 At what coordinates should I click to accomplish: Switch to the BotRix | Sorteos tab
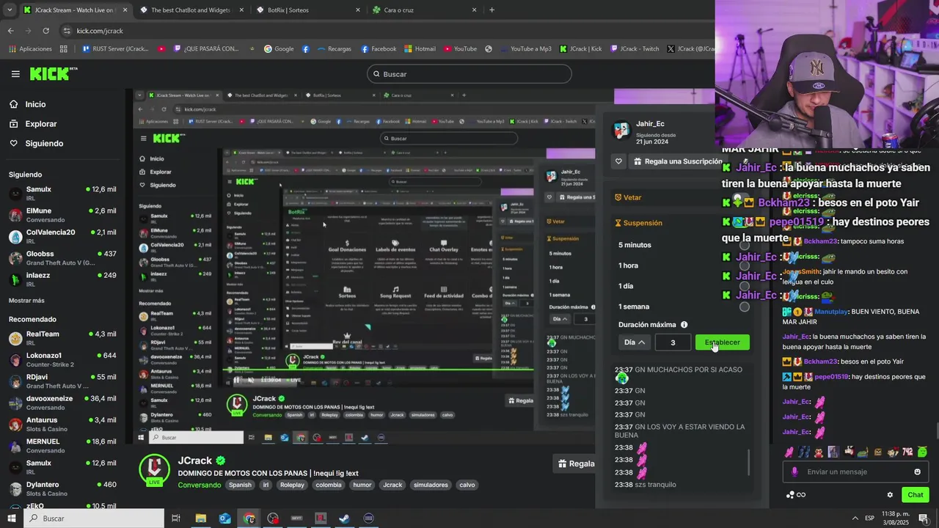(307, 10)
